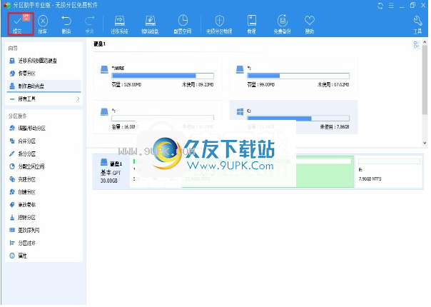Click 拆分分区 (Split Partition)
This screenshot has height=307, width=431.
pos(23,153)
